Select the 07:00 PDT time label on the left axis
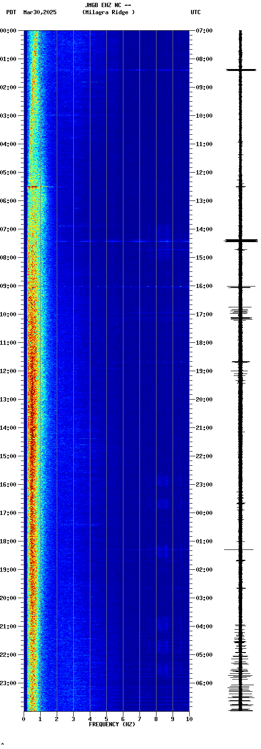The height and width of the screenshot is (749, 261). point(8,229)
